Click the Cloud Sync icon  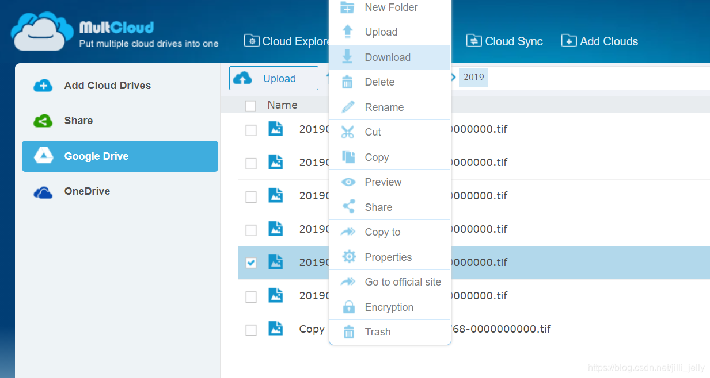pyautogui.click(x=473, y=41)
